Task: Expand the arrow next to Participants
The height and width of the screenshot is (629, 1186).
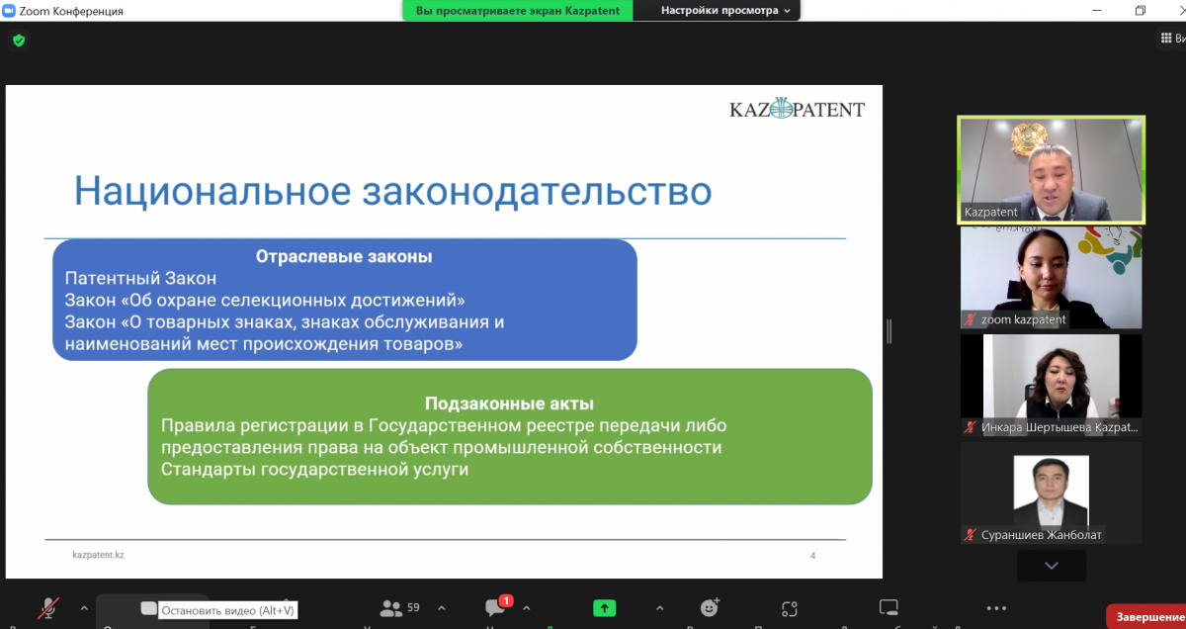Action: point(441,608)
